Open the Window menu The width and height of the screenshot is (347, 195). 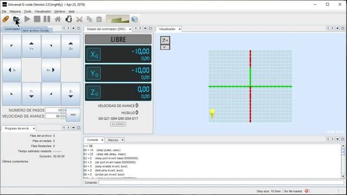pyautogui.click(x=60, y=11)
